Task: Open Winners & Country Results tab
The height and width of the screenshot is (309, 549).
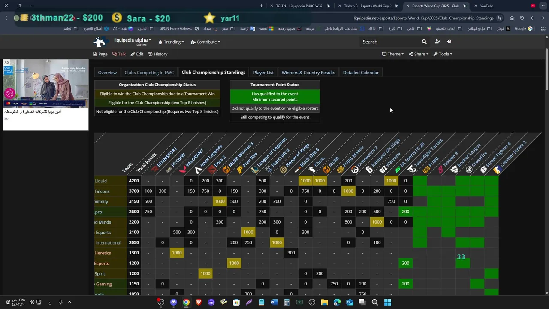Action: [308, 73]
